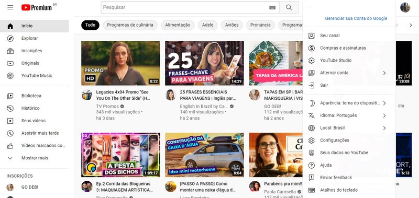Click the TV Promos channel avatar
The width and height of the screenshot is (419, 198).
click(87, 95)
